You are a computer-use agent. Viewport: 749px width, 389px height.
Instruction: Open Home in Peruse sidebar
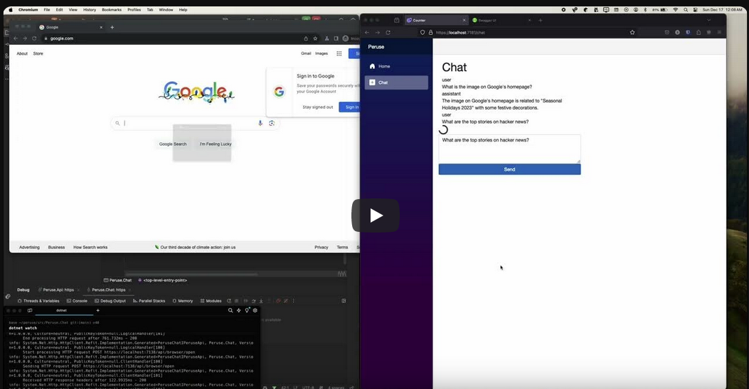click(x=396, y=66)
